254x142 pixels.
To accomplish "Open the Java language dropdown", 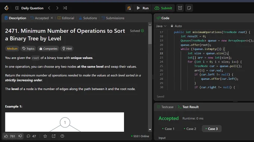I will click(161, 26).
